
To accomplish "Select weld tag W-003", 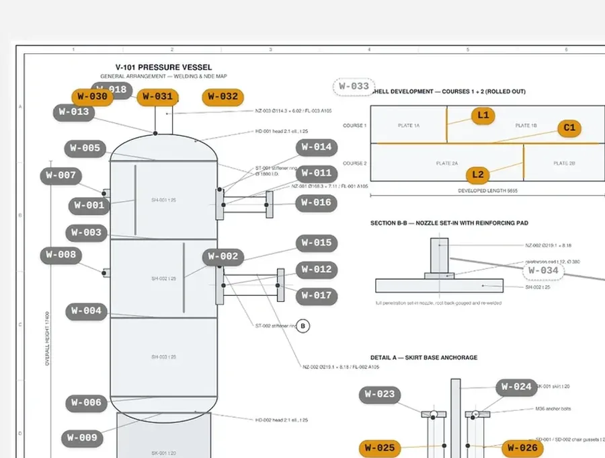I will pos(86,233).
